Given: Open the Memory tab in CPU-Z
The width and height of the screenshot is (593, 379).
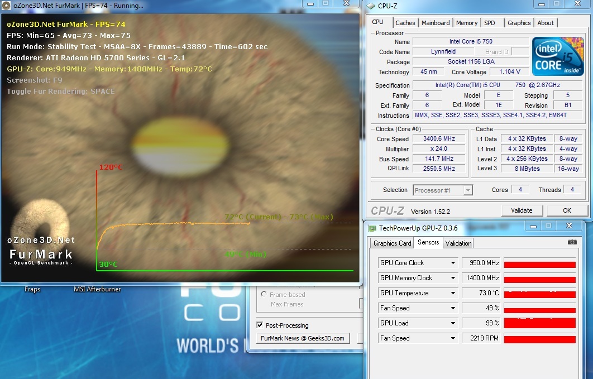Looking at the screenshot, I should tap(467, 23).
